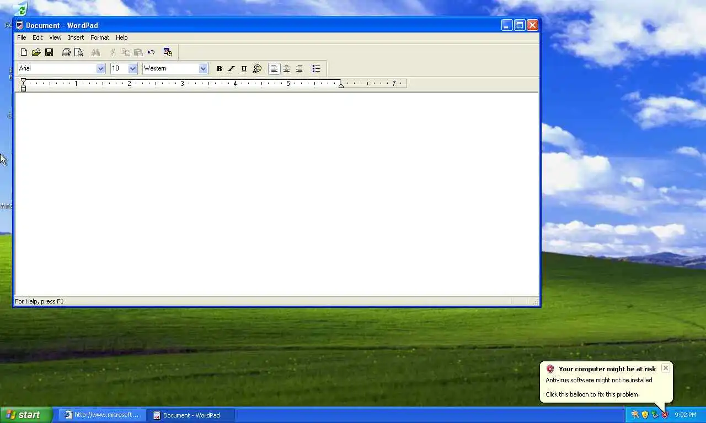Open the View menu

tap(55, 37)
